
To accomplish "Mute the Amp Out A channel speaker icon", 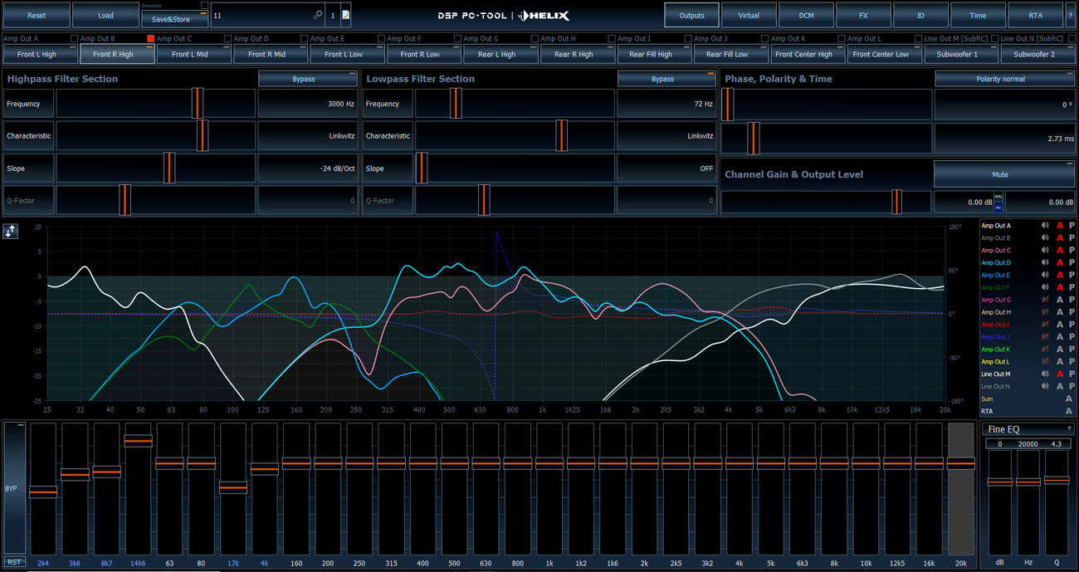I will (1045, 226).
